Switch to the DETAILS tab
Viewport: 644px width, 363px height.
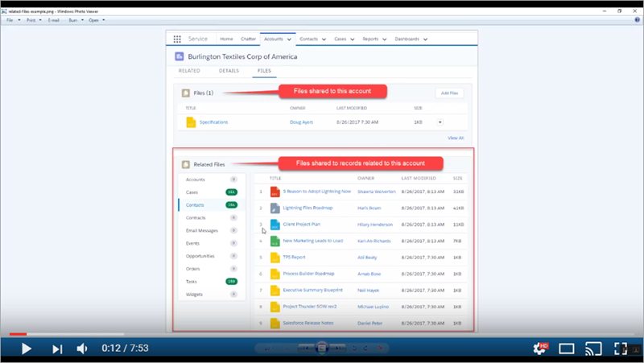coord(229,71)
